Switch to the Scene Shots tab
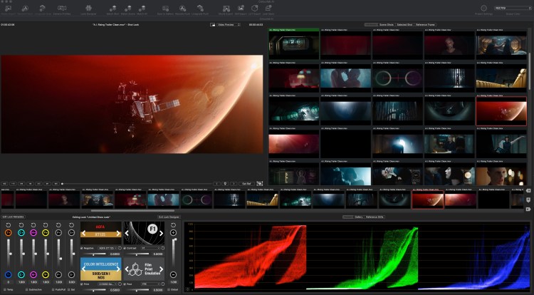This screenshot has height=295, width=534. click(386, 24)
